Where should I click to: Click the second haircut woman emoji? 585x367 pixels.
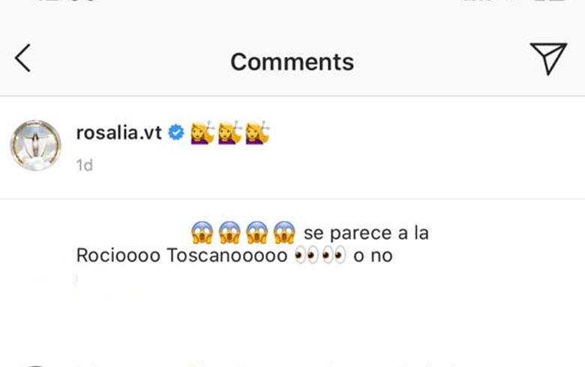pos(229,133)
